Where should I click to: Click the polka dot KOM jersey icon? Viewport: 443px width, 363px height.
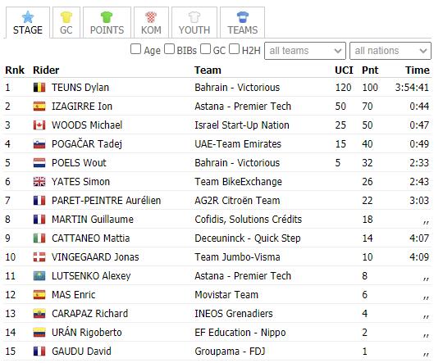coord(151,17)
